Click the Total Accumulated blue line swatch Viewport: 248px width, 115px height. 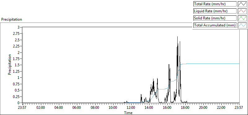(242, 25)
